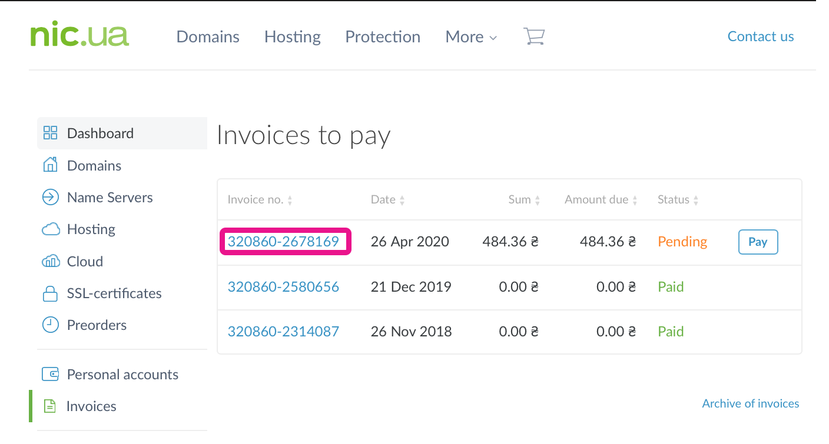Click the Preorders clock icon
The height and width of the screenshot is (444, 829).
pos(51,325)
